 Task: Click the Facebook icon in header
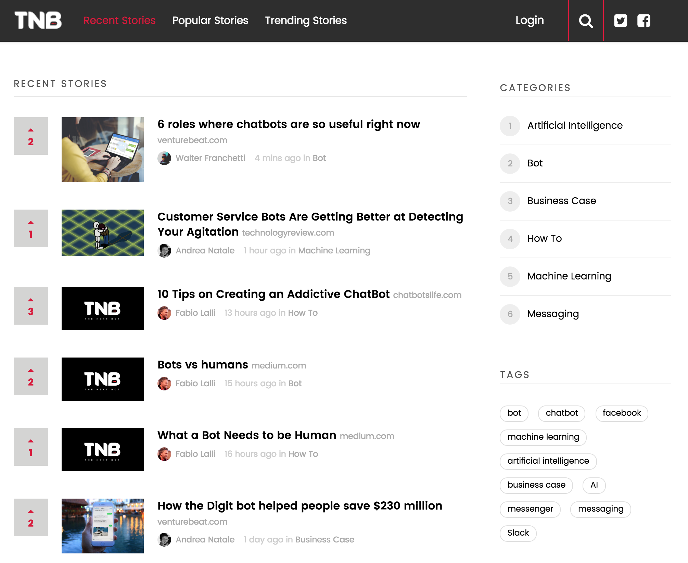pyautogui.click(x=644, y=21)
